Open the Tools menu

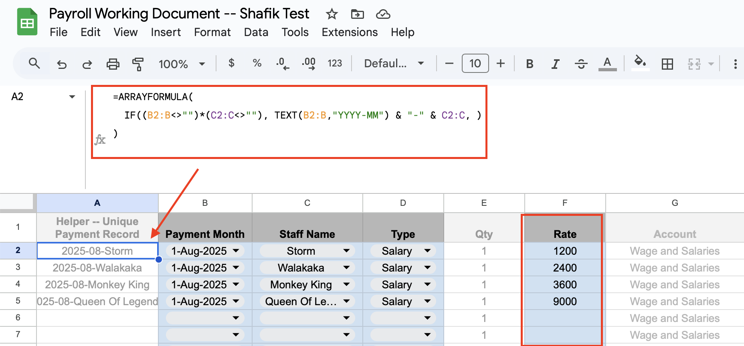pyautogui.click(x=295, y=32)
